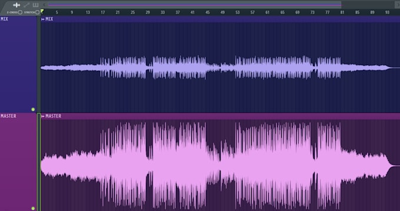
Task: Select the audio waveform picker icon
Action: (x=16, y=5)
